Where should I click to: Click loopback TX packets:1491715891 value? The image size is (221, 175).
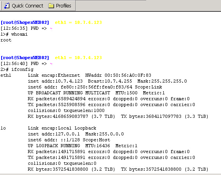click(x=56, y=157)
